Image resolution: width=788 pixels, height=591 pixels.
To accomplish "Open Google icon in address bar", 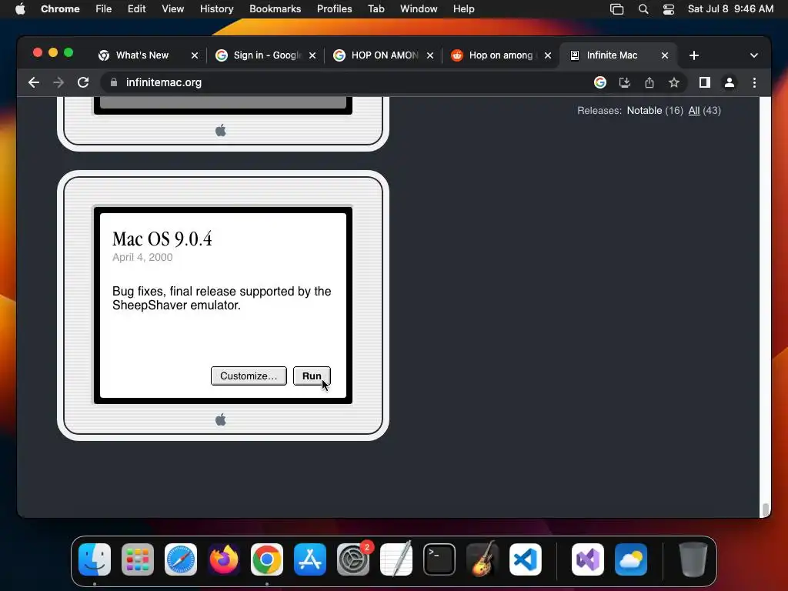I will [x=600, y=82].
